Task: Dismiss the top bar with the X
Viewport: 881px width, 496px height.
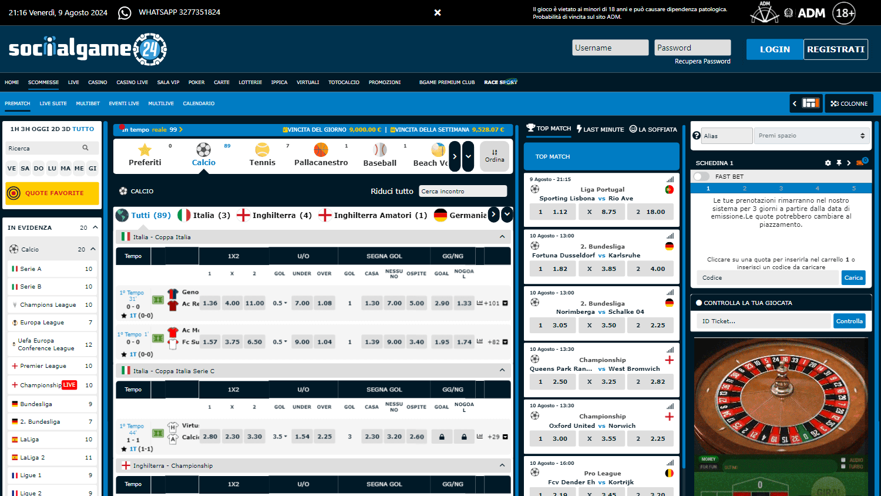Action: (438, 12)
